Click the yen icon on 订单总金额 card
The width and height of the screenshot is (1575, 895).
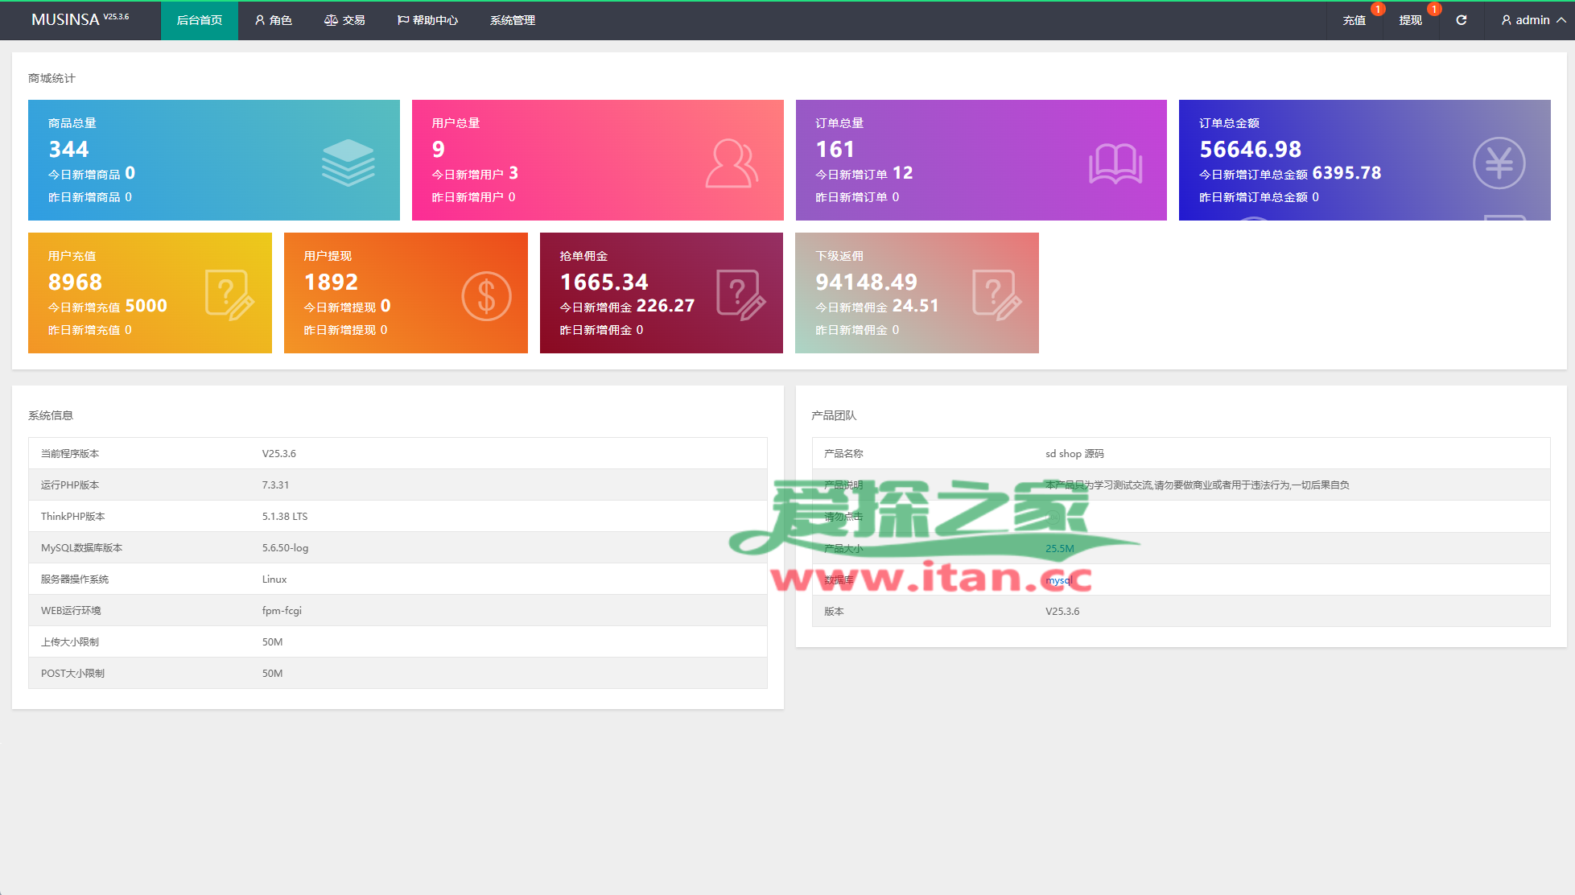click(1498, 163)
